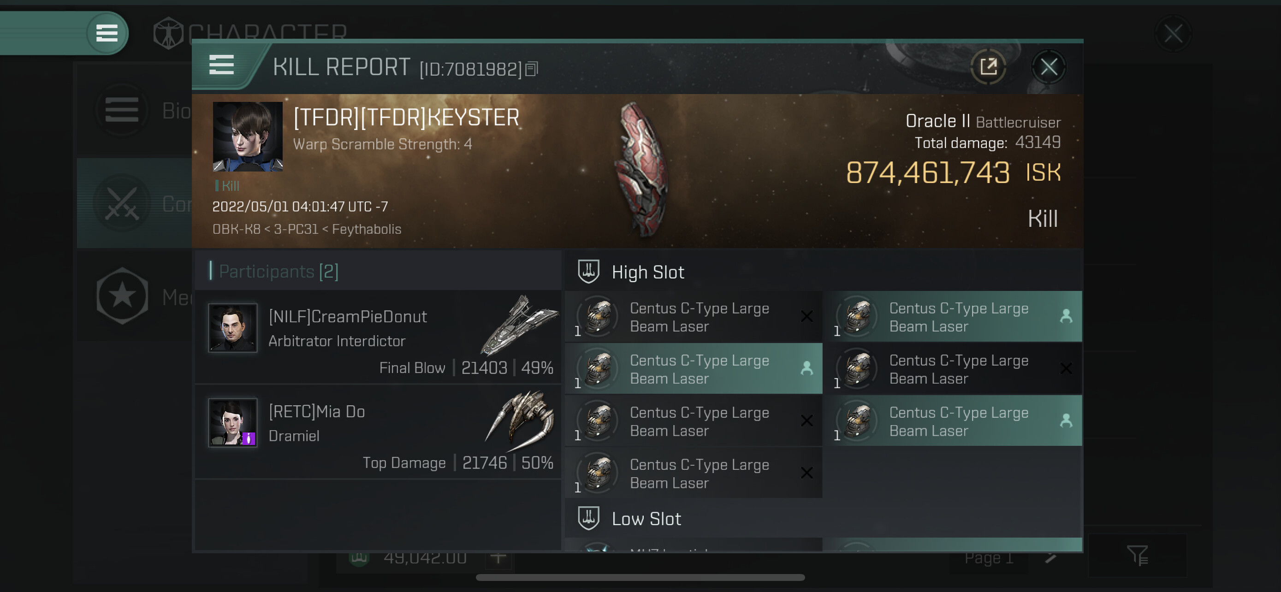Select first destroyed Centus Beam Laser
This screenshot has height=592, width=1281.
click(x=693, y=317)
